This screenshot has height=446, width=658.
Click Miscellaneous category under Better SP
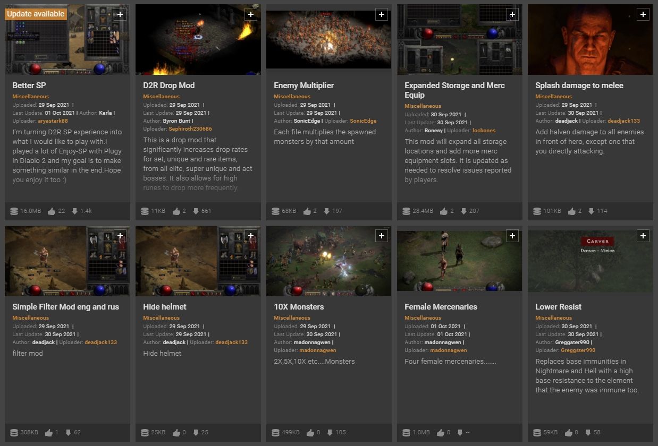coord(31,97)
